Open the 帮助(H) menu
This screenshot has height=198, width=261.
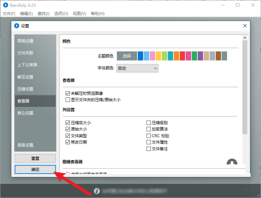(98, 14)
